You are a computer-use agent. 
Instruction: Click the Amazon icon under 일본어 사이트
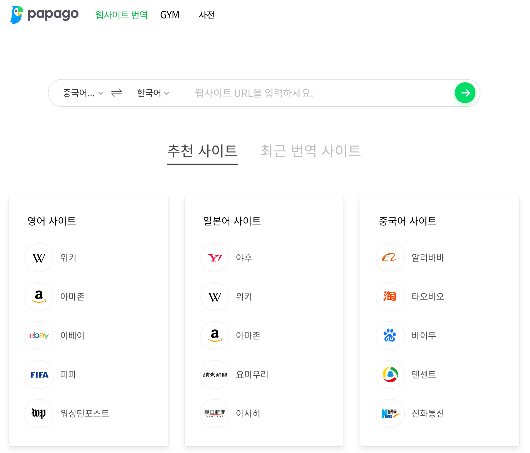[215, 336]
